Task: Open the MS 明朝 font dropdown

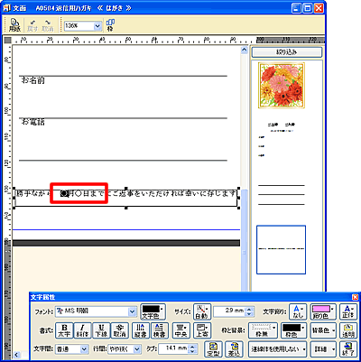Action: click(132, 311)
